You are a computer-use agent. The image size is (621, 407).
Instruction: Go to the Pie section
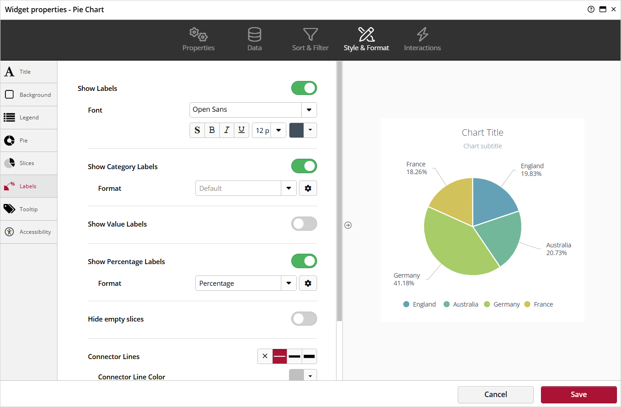(29, 141)
